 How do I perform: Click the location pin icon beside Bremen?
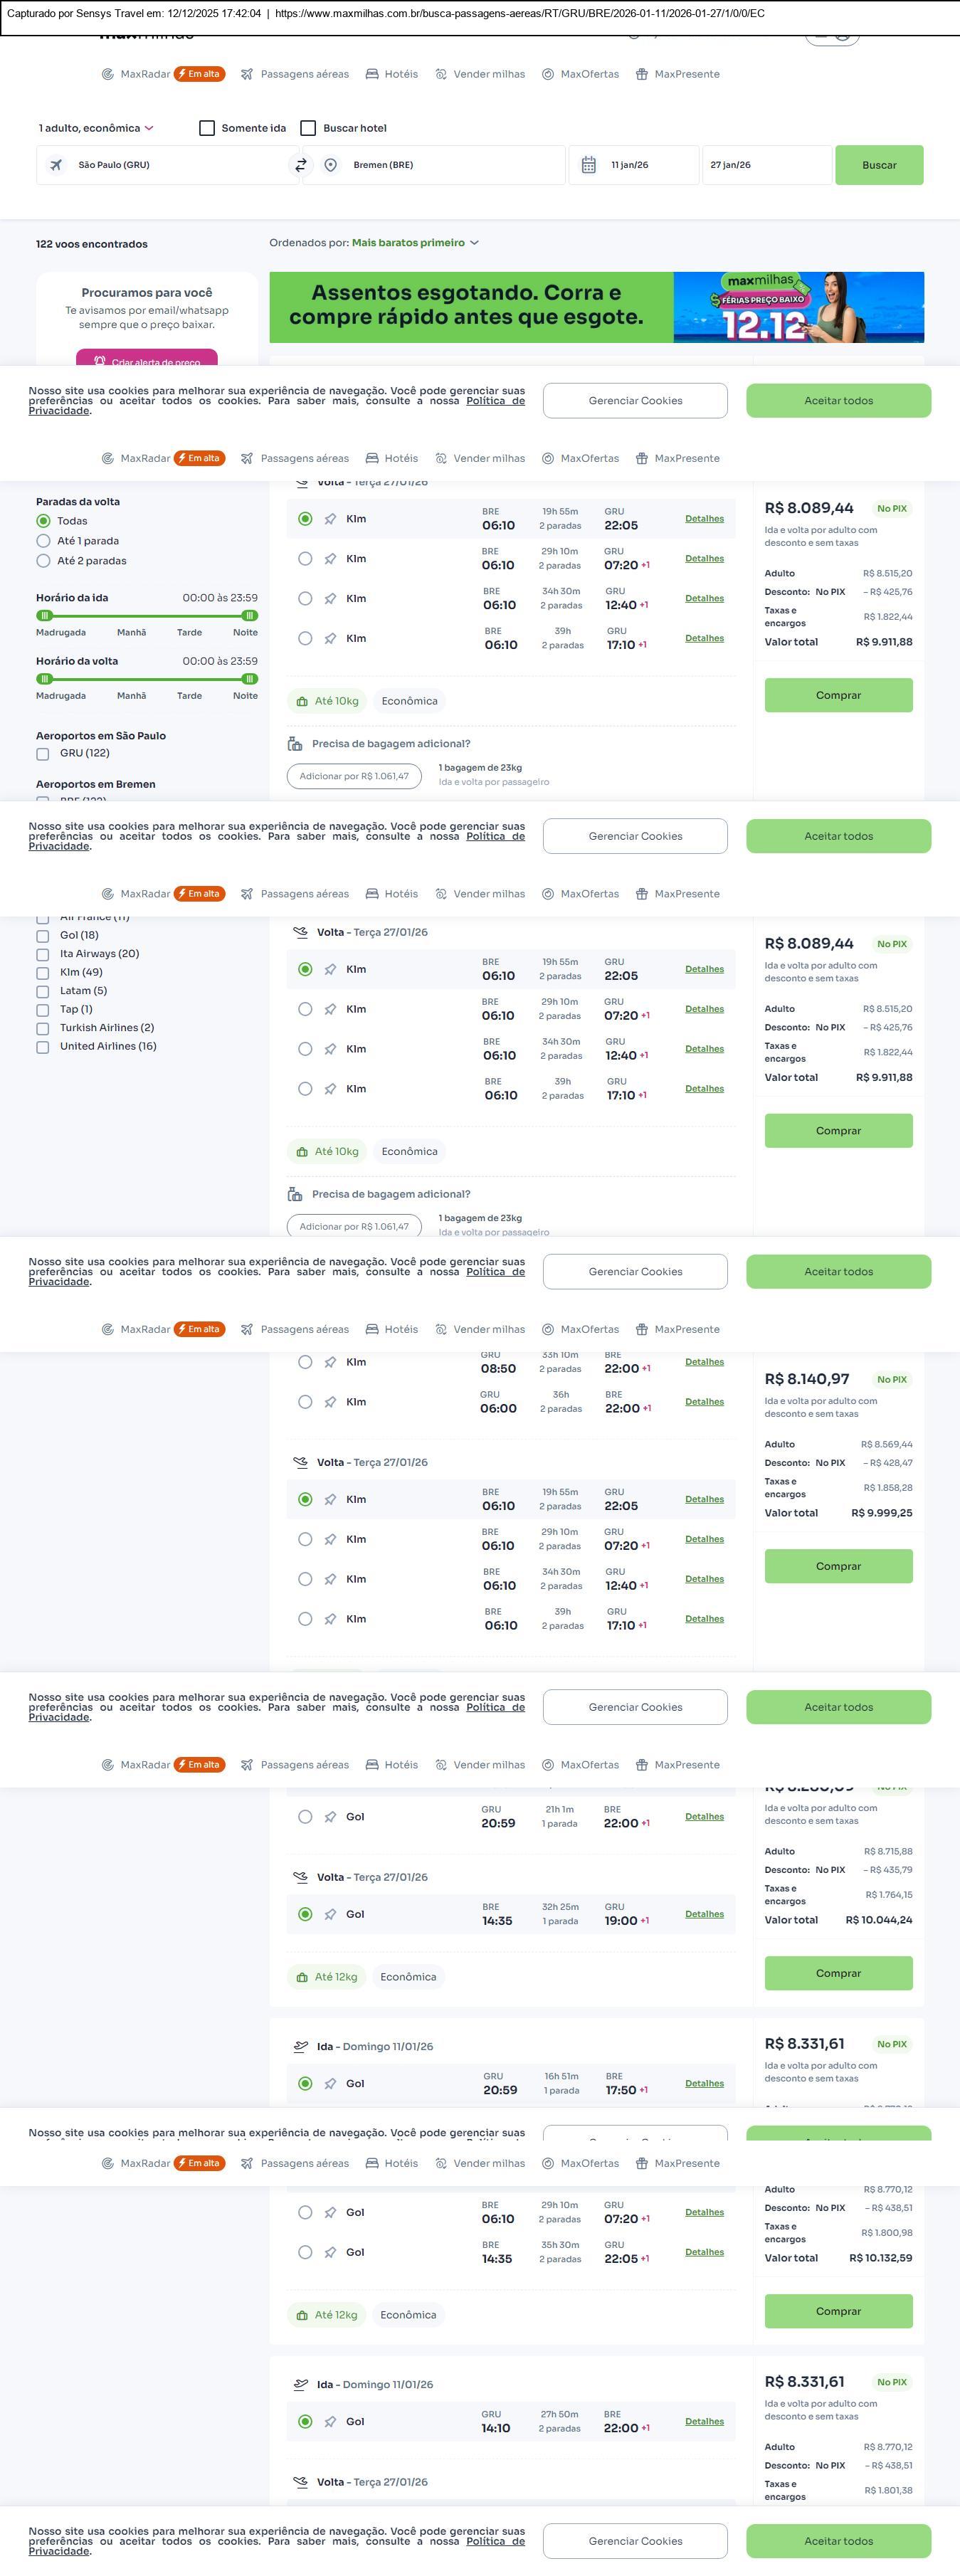[x=331, y=165]
